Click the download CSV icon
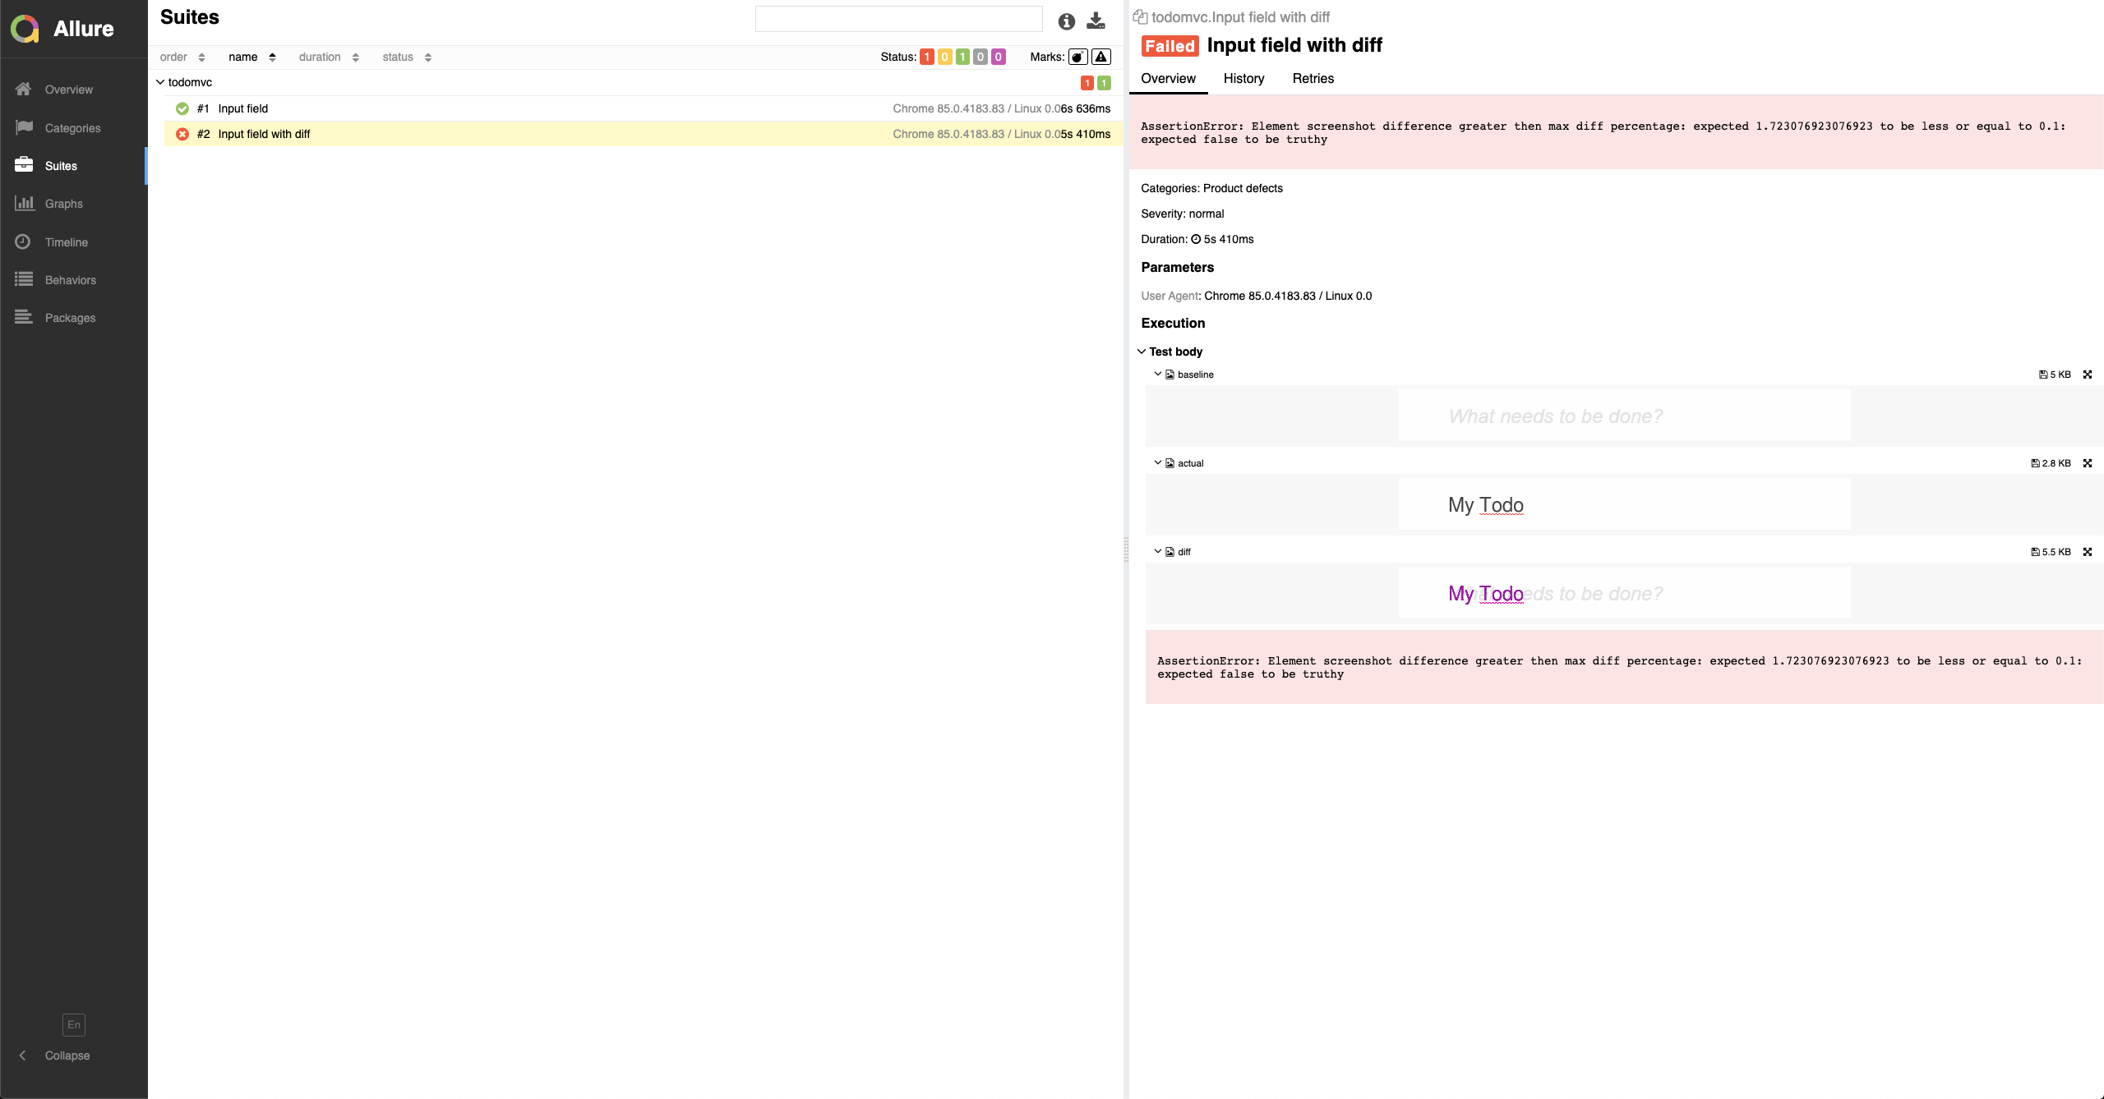 point(1096,21)
